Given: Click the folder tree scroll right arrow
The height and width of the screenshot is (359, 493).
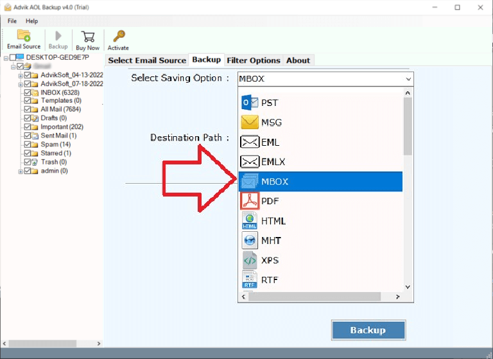Looking at the screenshot, I should [99, 344].
